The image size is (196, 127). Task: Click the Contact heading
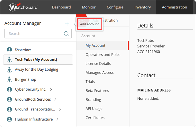[x=146, y=75]
